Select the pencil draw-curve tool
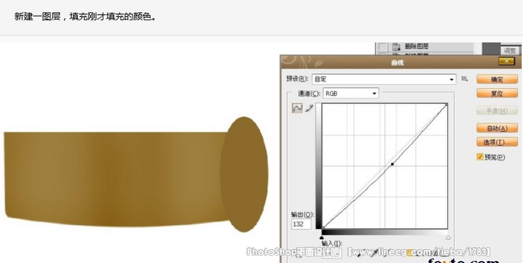Screen dimensions: 523x263 click(x=309, y=108)
